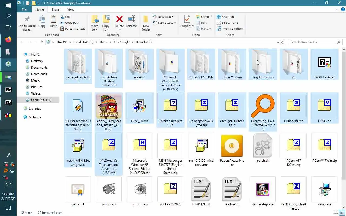This screenshot has width=346, height=216.
Task: Switch to the Share ribbon tab
Action: coord(55,9)
